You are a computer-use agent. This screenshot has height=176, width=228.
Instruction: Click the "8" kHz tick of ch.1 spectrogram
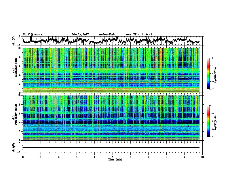click(x=20, y=57)
